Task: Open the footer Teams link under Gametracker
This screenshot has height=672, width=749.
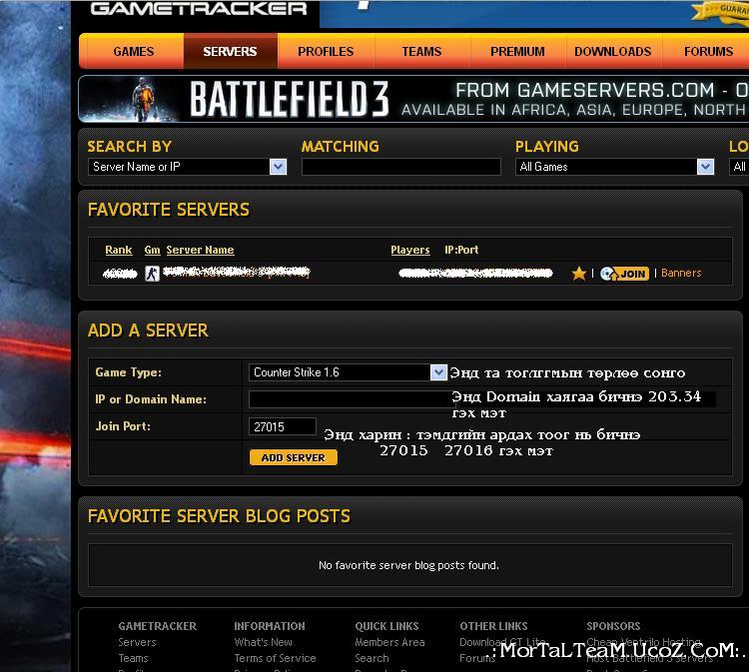Action: (133, 658)
